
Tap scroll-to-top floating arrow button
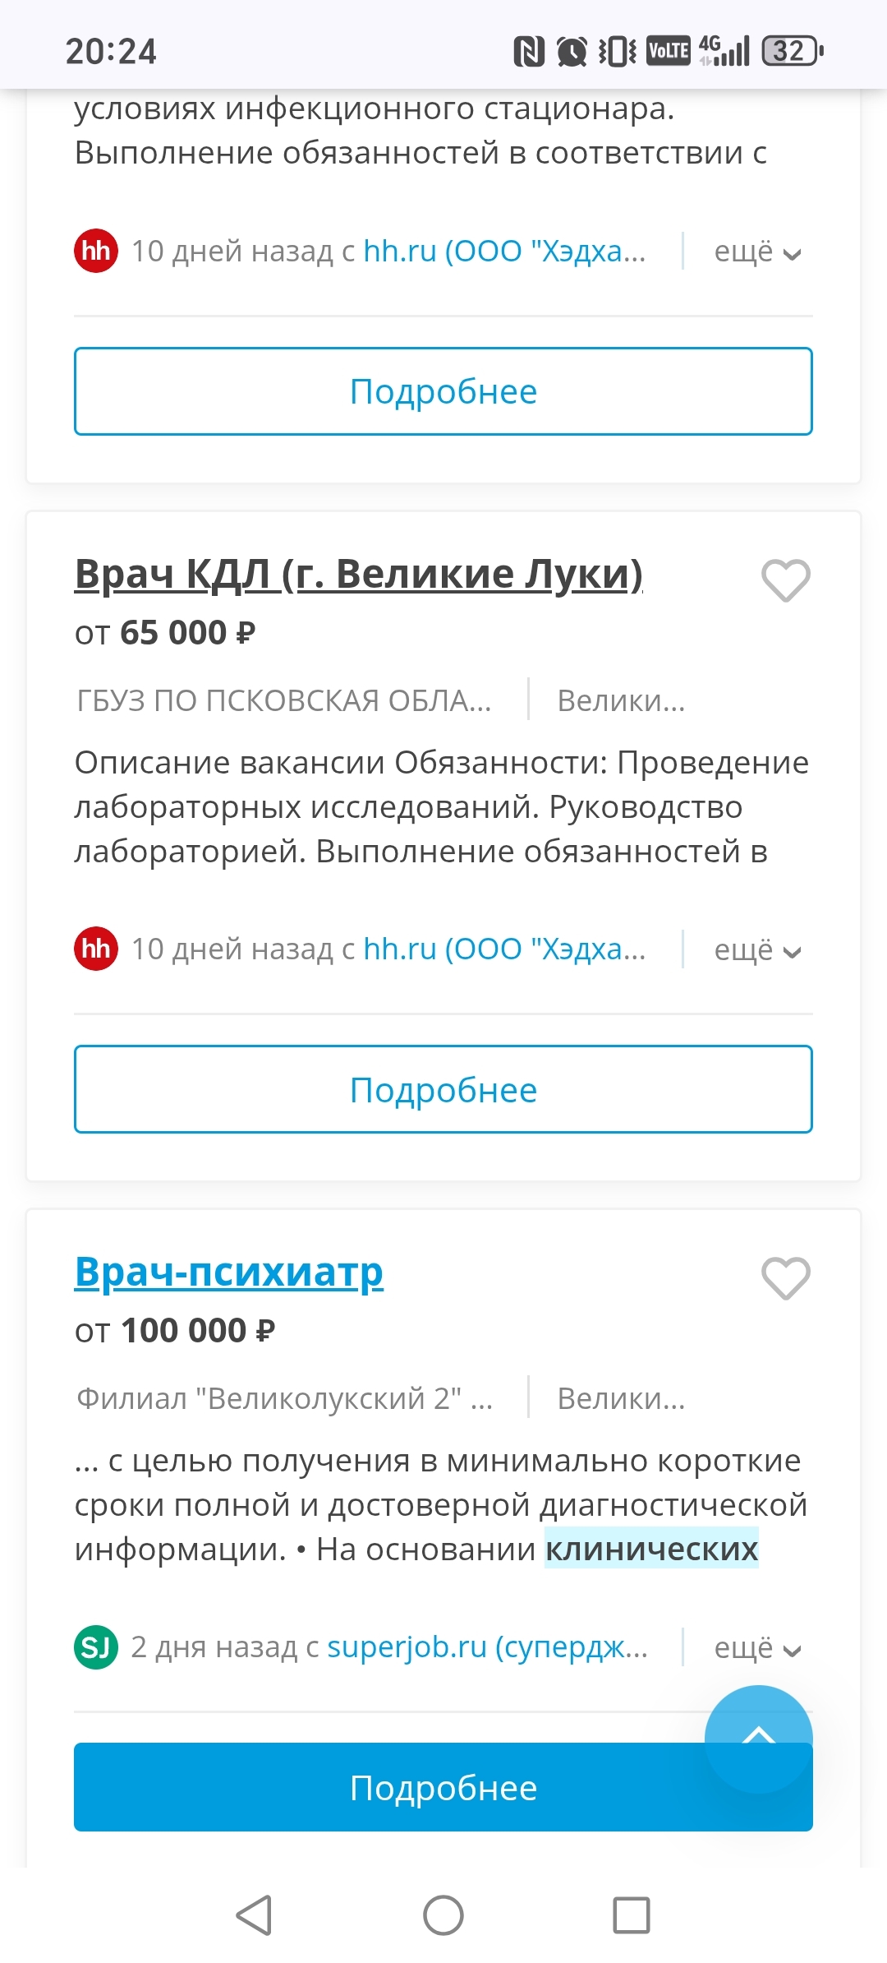(x=759, y=1738)
